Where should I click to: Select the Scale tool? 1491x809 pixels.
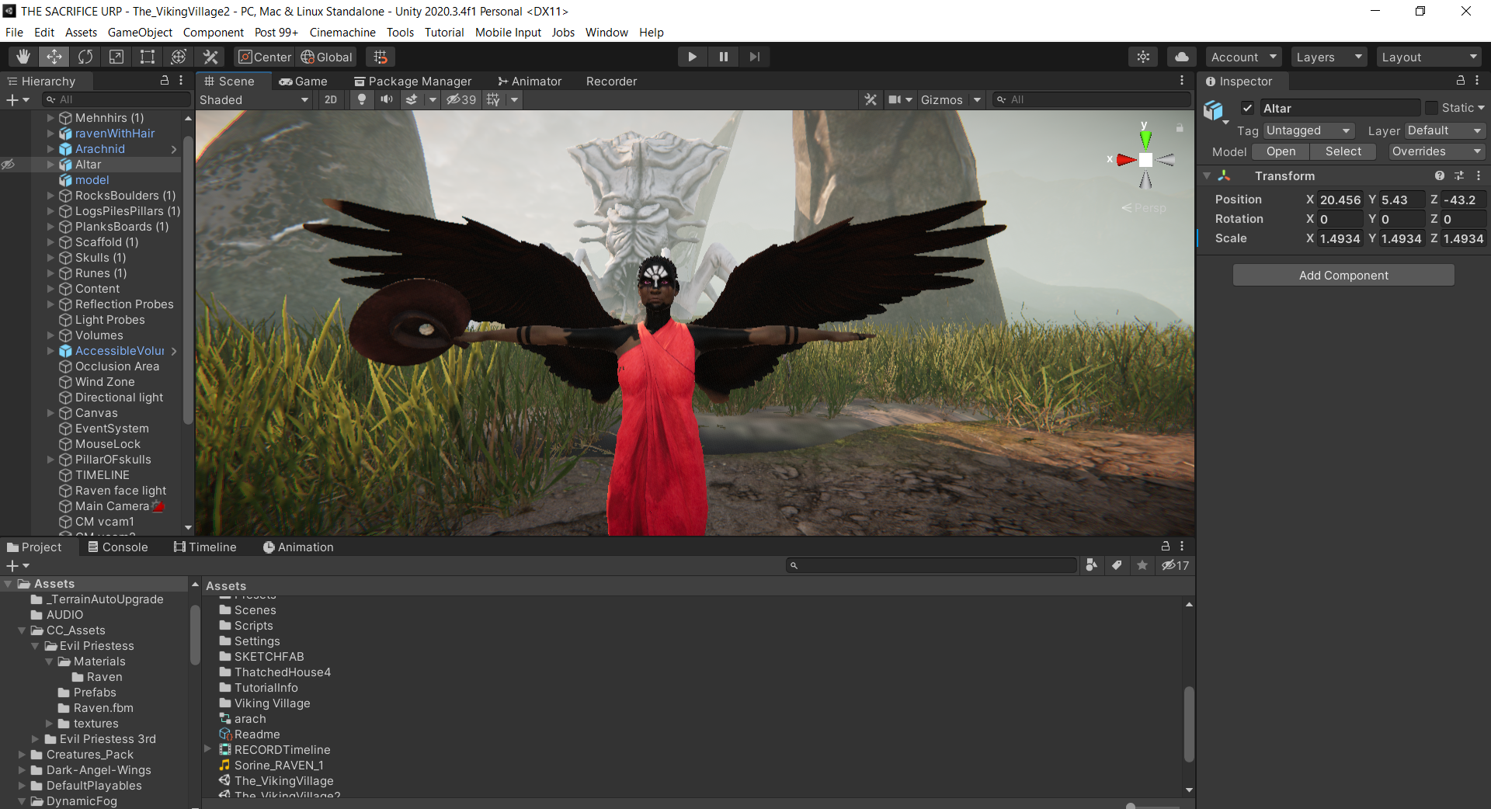tap(116, 57)
